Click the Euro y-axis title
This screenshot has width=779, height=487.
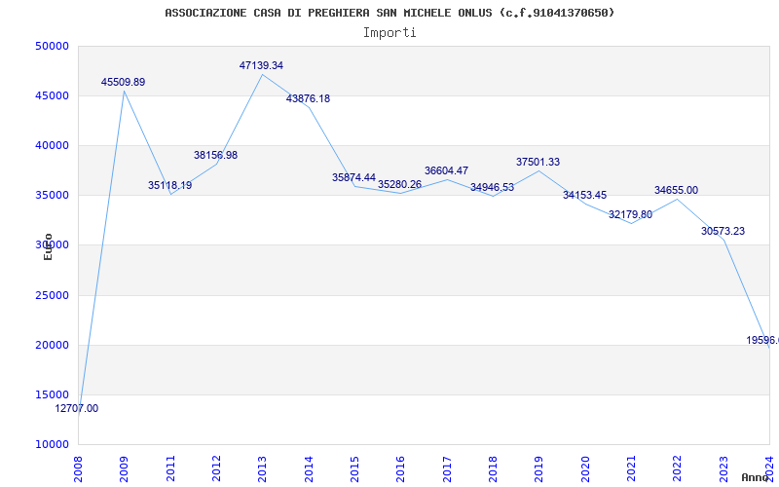coord(48,246)
